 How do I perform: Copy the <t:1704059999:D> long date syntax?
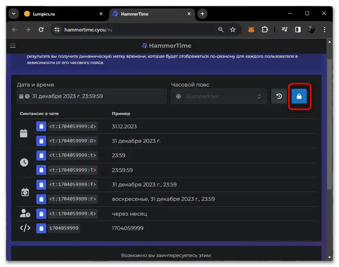(41, 141)
